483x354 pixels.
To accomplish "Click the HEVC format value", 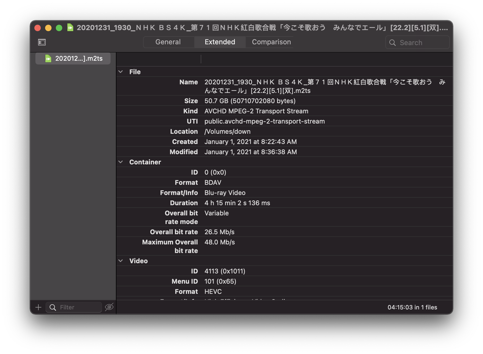I will [213, 292].
